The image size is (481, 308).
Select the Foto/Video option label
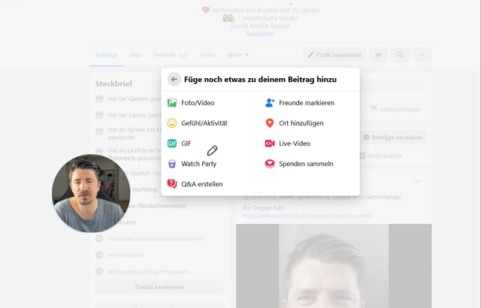(x=198, y=103)
